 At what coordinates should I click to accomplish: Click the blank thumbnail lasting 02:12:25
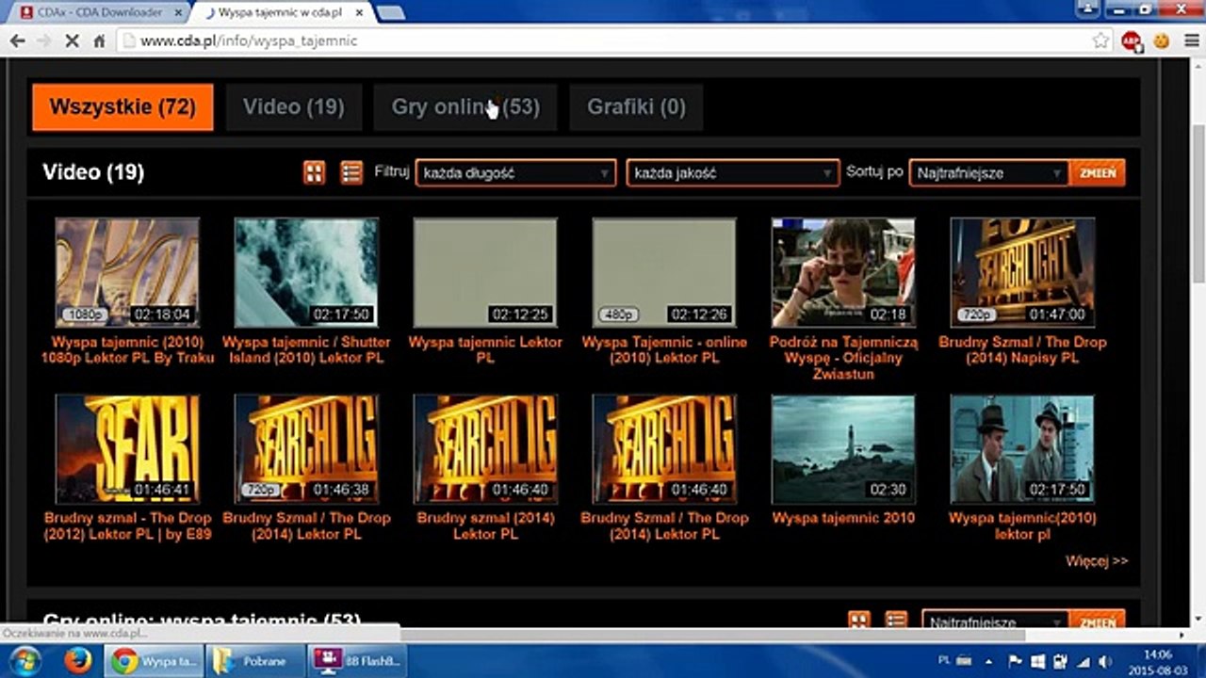pos(485,273)
